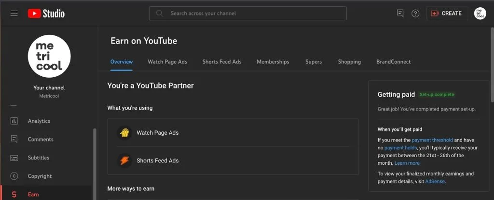Click the CREATE button
The image size is (494, 200).
(447, 13)
